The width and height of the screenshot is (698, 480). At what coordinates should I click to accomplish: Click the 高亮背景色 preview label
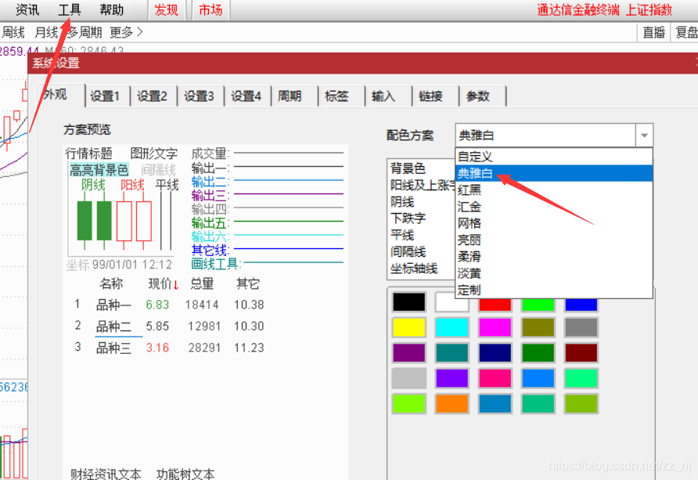pyautogui.click(x=99, y=170)
